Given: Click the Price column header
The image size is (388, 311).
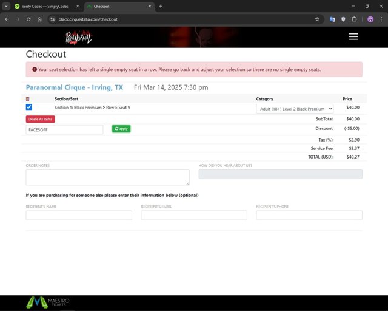Looking at the screenshot, I should coord(347,99).
